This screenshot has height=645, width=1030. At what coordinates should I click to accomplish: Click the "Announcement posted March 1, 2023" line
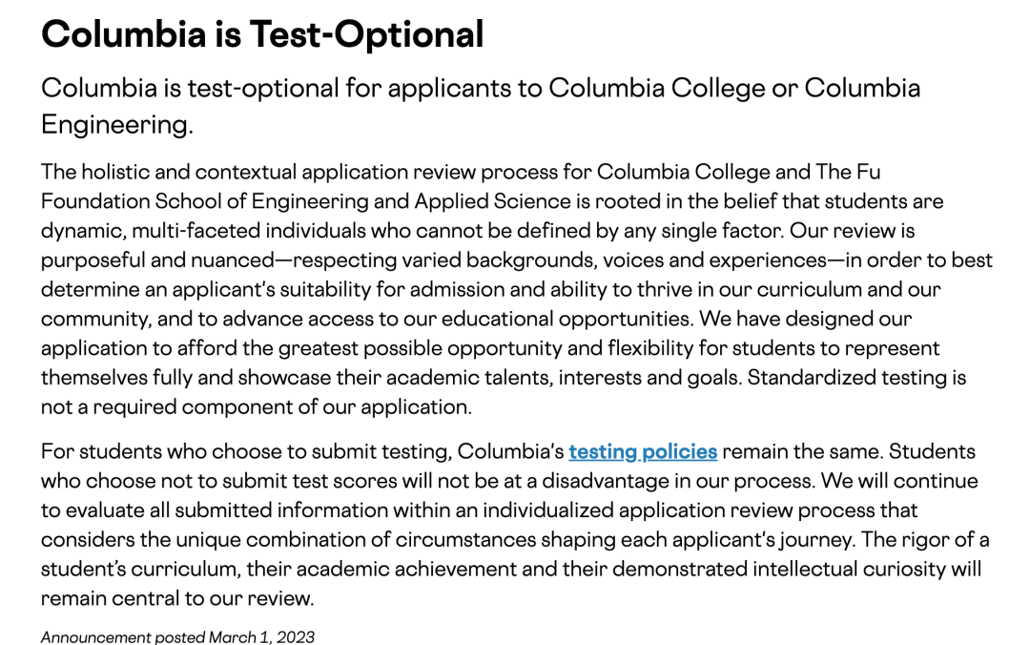(177, 636)
